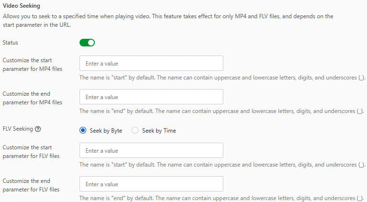Screen dimensions: 367x202
Task: Click the MP4 start parameter field label
Action: [x=32, y=64]
